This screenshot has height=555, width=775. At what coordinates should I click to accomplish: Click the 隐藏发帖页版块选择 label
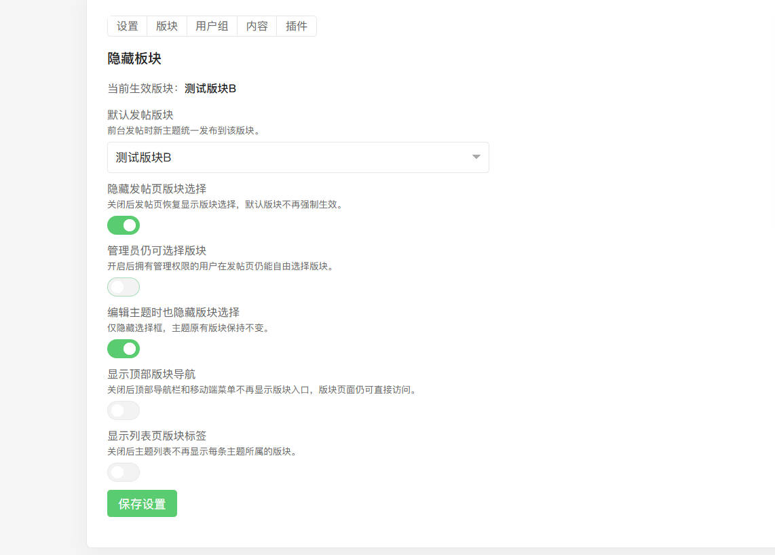(x=157, y=189)
